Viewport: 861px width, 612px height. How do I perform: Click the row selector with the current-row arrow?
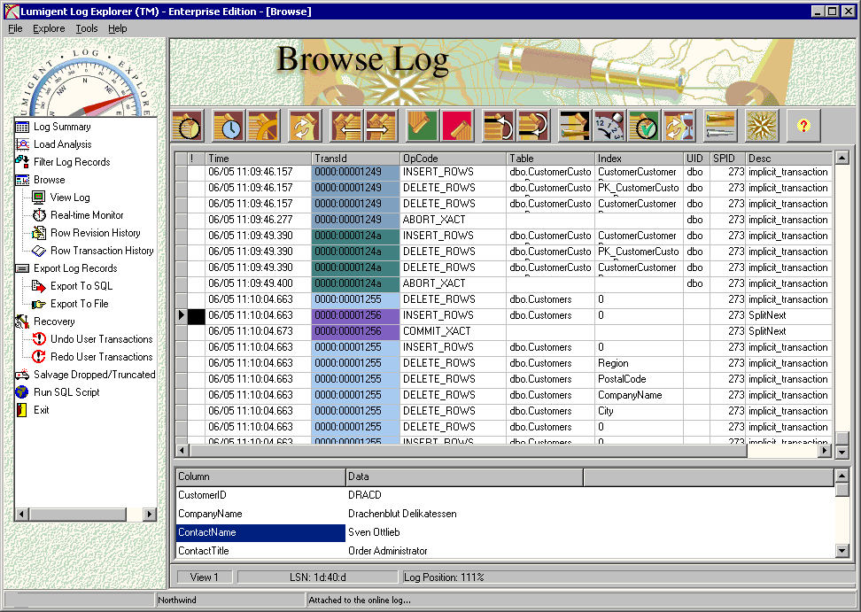coord(182,315)
